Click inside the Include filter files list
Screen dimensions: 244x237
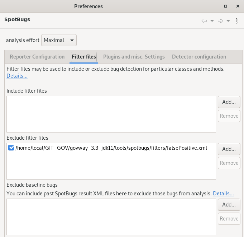tap(111, 114)
